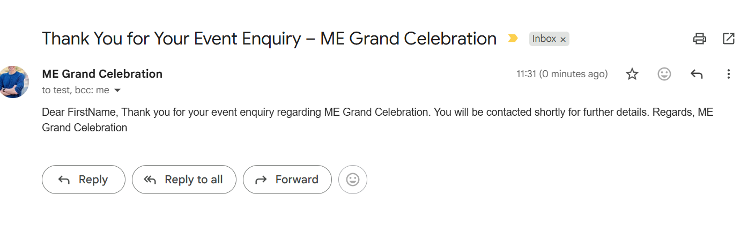This screenshot has height=246, width=748.
Task: Click the Inbox label chip
Action: tap(544, 39)
